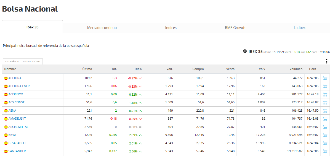Click the cart icon in the AENA row

tap(325, 111)
